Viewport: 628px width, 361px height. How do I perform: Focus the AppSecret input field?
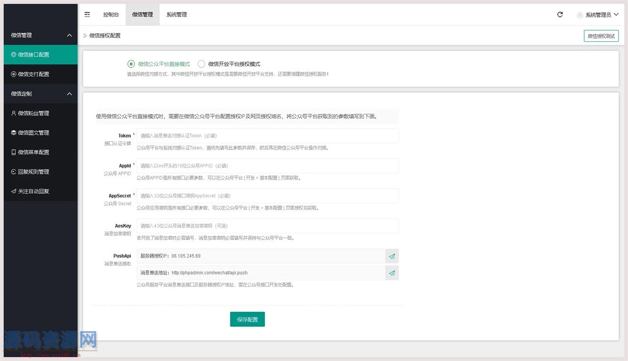pos(267,196)
